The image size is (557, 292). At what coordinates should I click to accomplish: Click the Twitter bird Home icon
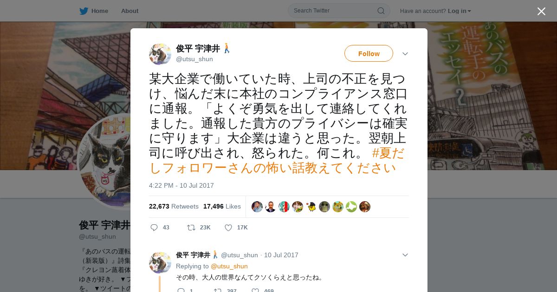pos(84,11)
